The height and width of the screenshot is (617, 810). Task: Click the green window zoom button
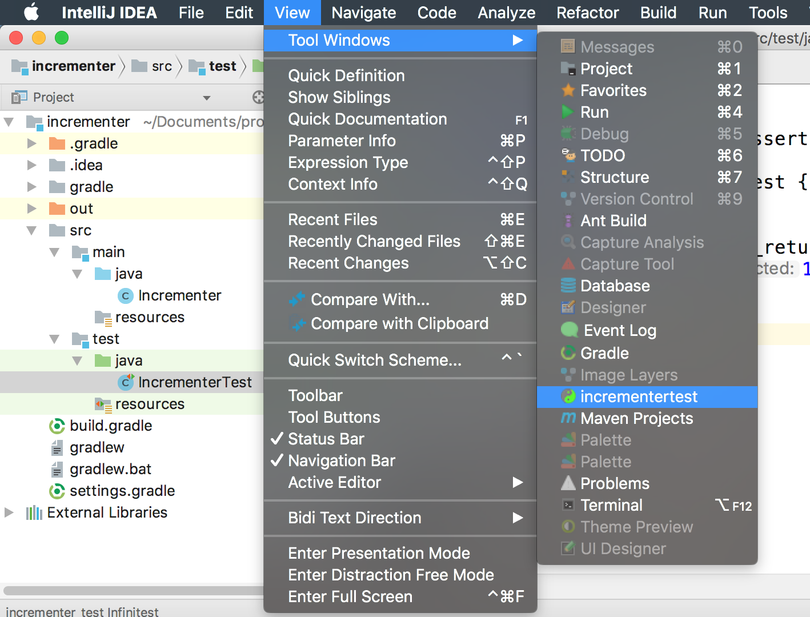(62, 38)
